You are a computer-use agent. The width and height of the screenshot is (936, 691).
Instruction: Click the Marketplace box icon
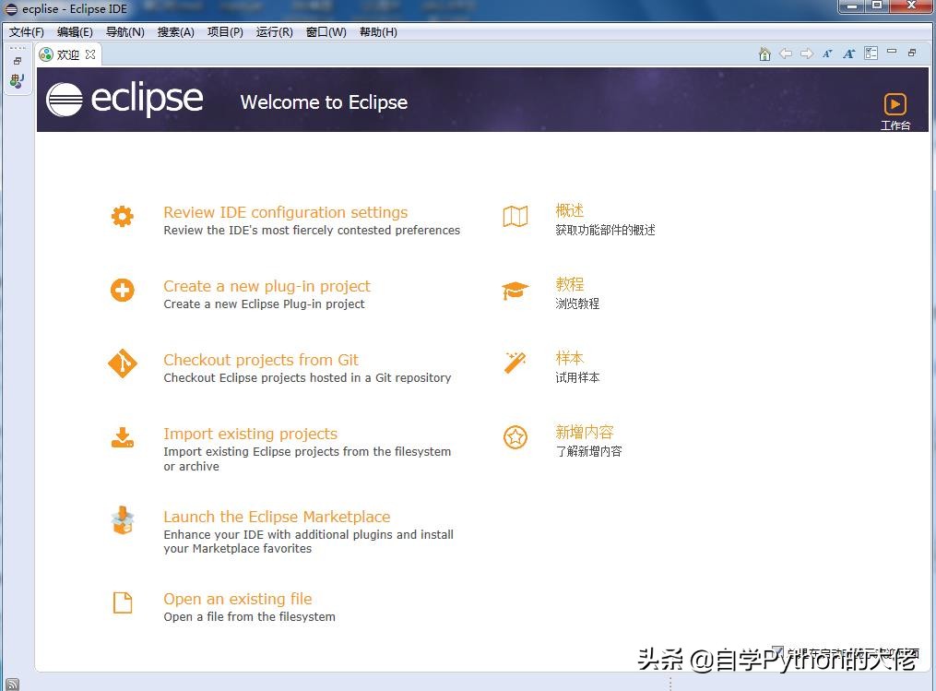pos(123,520)
